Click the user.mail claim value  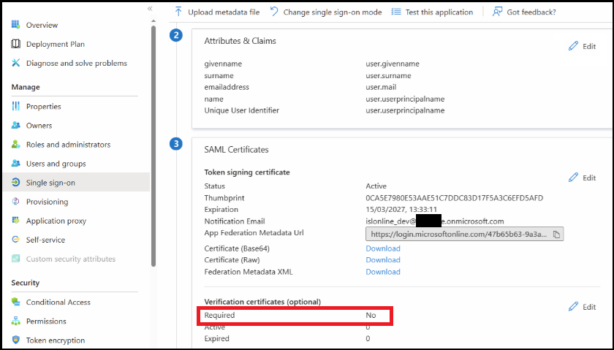tap(381, 87)
